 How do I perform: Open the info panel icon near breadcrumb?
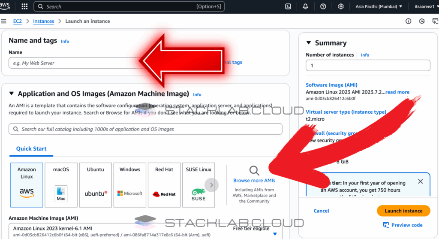click(x=409, y=21)
